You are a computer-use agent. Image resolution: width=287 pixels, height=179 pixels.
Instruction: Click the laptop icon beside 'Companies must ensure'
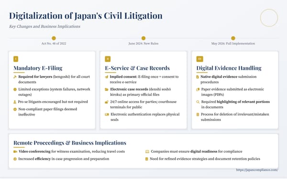[147, 152]
